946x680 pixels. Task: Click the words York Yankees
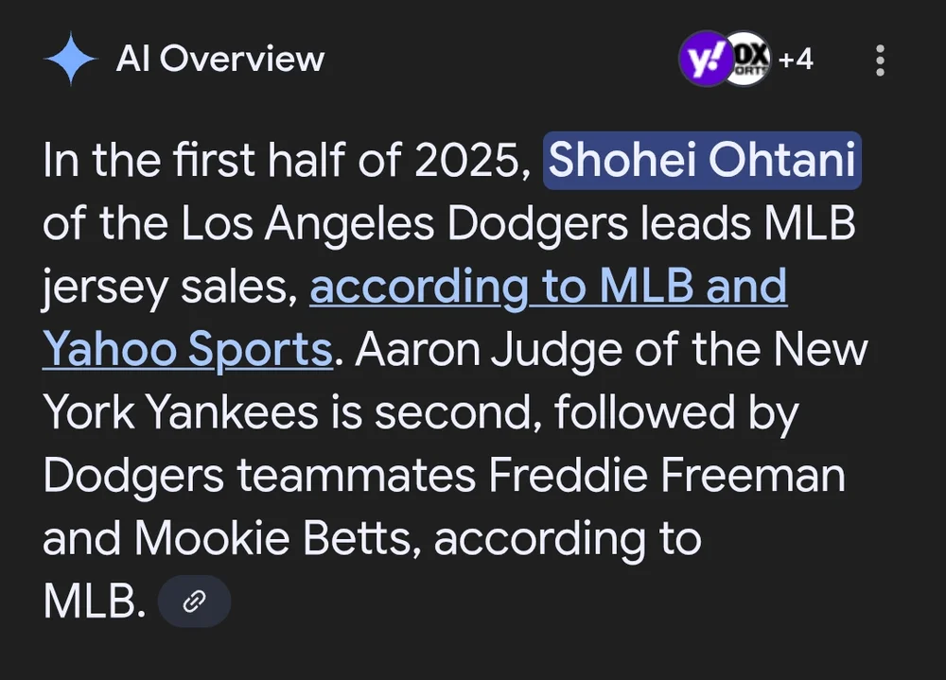tap(181, 412)
